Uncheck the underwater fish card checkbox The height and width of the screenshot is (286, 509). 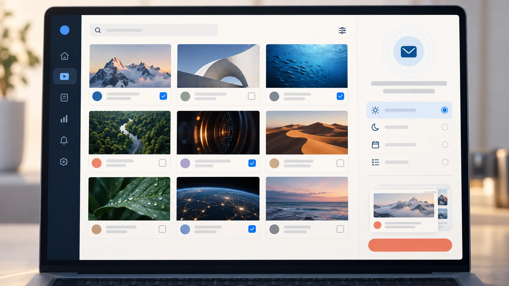click(340, 96)
